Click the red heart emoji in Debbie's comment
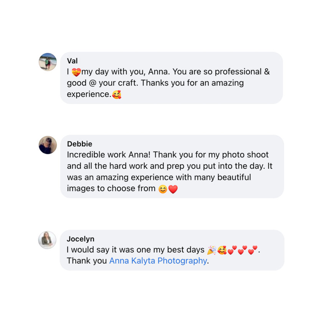Screen dimensions: 332x332 tap(173, 189)
